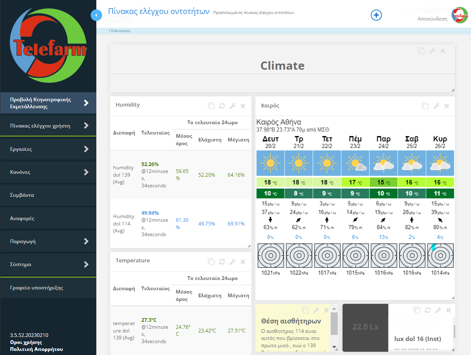Open Καιρός widget wrench settings
The image size is (471, 355).
(436, 106)
